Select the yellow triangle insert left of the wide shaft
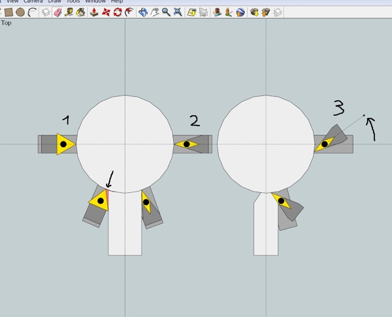 click(99, 201)
